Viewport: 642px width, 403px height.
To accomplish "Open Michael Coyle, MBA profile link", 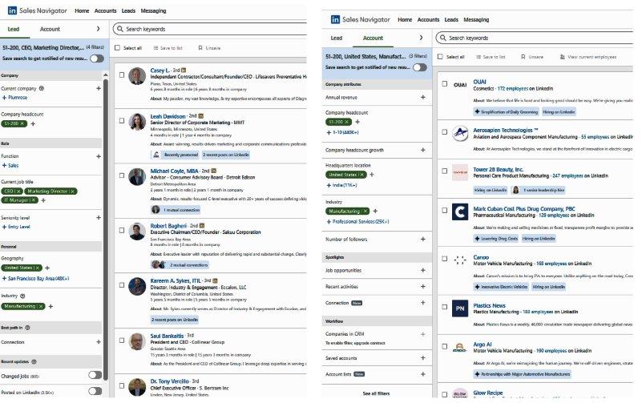I will [174, 171].
